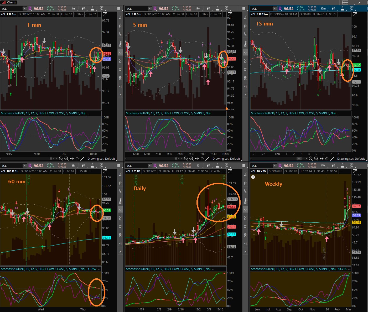Open the chart grid layout icon
Viewport: 368px width, 312px height.
[x=345, y=2]
